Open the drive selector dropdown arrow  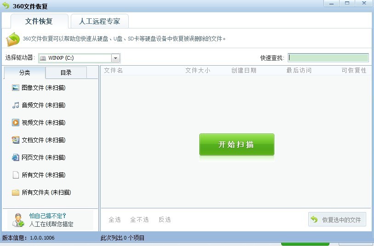[x=115, y=58]
